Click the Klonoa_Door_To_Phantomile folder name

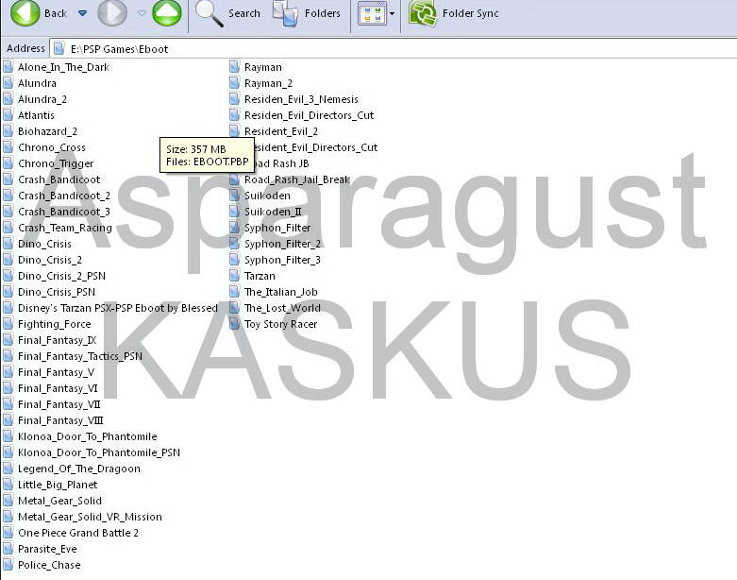(88, 436)
